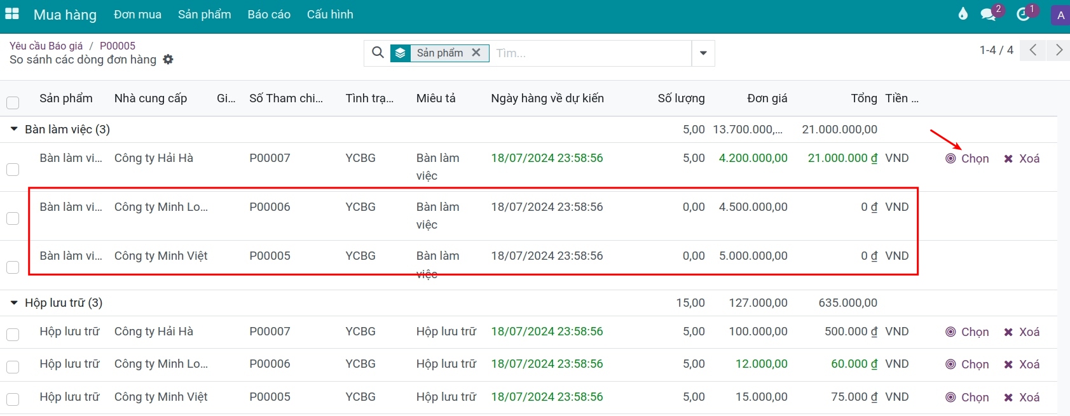Delete Hộp lưu trữ line of order P00006
This screenshot has height=416, width=1070.
tap(1022, 365)
